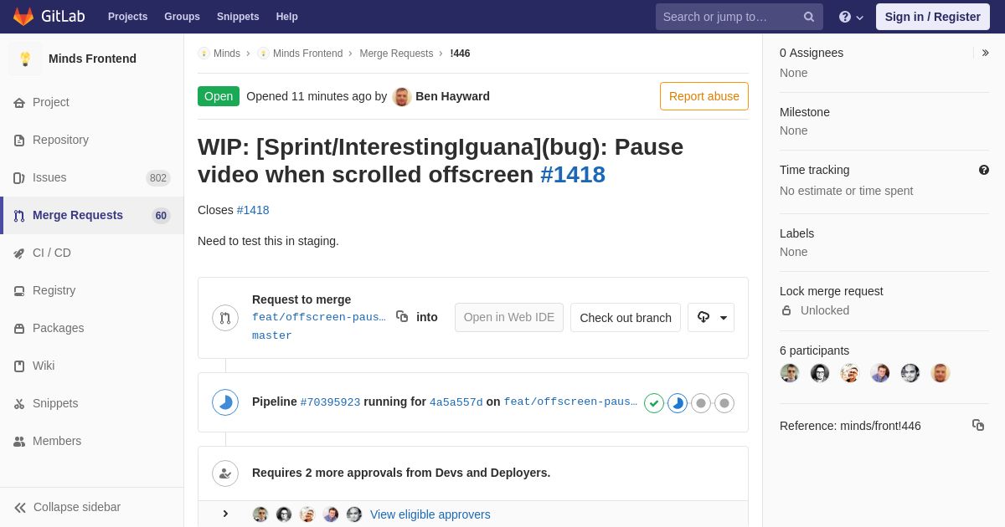Click the running pipeline stage icon
This screenshot has height=527, width=1005.
point(678,403)
